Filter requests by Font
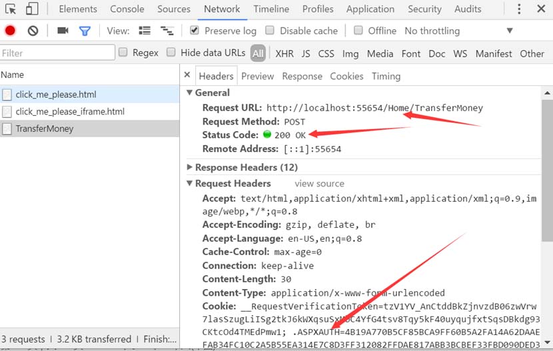Viewport: 553px width, 351px height. tap(411, 53)
